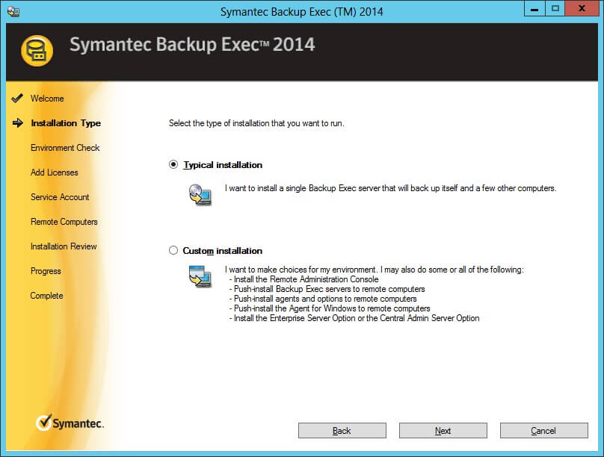Select the Progress step label

[46, 271]
